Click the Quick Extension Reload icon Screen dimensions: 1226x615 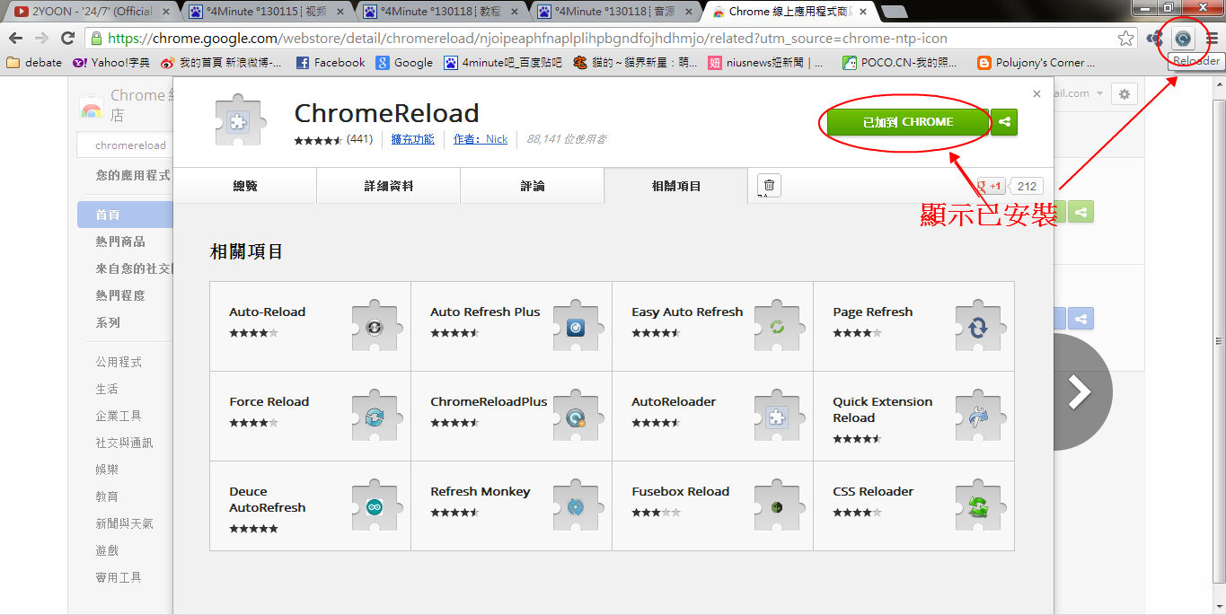pos(978,417)
